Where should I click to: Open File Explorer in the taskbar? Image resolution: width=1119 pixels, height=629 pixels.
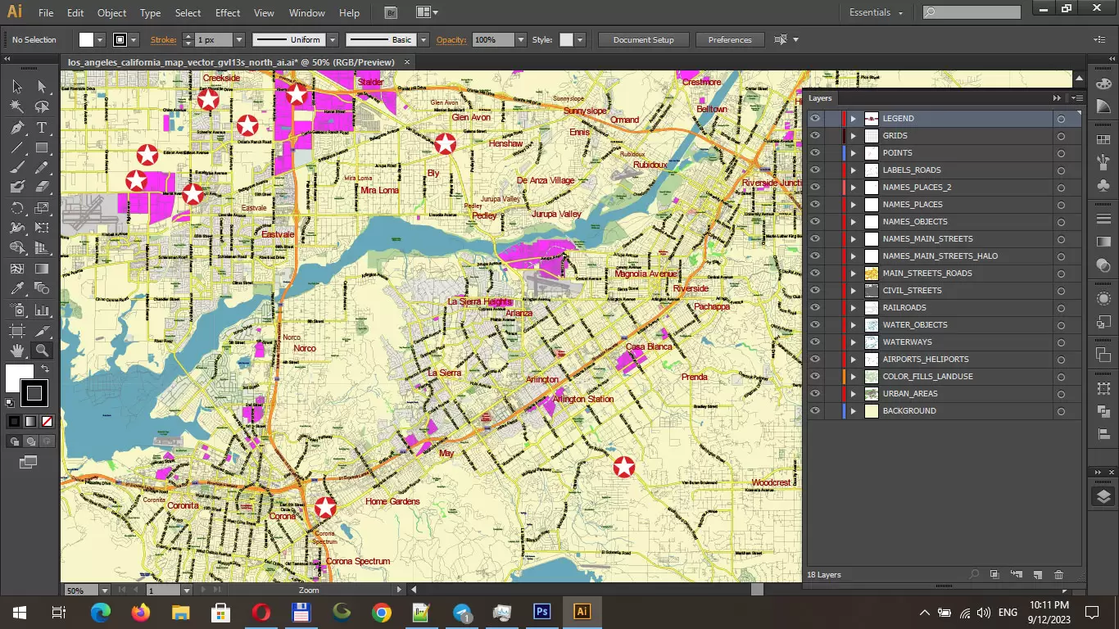tap(180, 612)
